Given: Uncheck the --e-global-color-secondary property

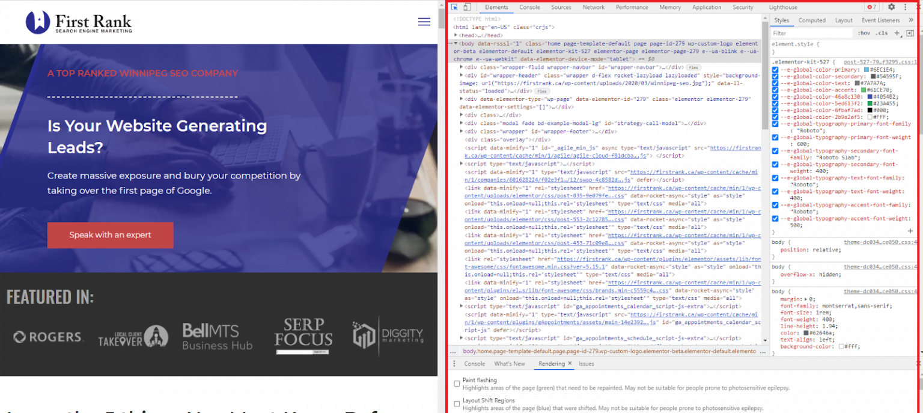Looking at the screenshot, I should coord(775,76).
